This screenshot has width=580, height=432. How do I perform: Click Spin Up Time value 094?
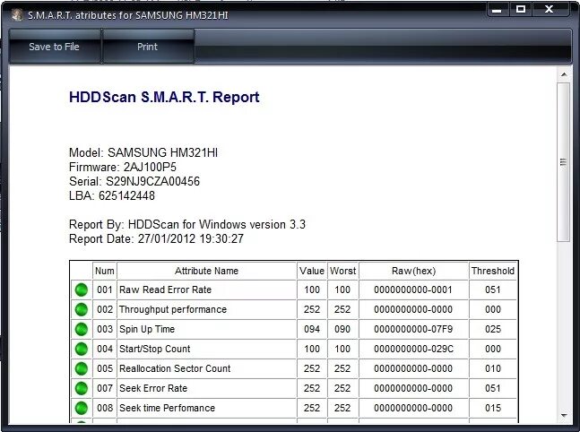point(312,329)
